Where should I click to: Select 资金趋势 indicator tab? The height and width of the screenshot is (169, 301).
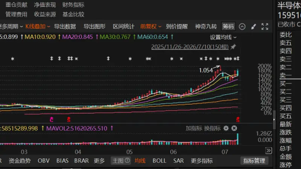[20, 161]
